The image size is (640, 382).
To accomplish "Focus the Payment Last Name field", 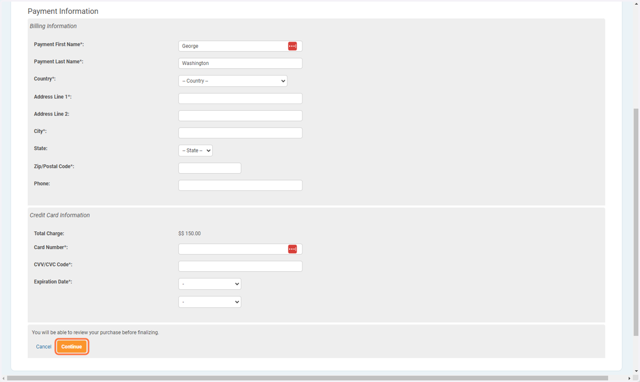I will (x=241, y=63).
